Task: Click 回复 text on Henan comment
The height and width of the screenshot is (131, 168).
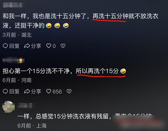Action: [x=14, y=91]
